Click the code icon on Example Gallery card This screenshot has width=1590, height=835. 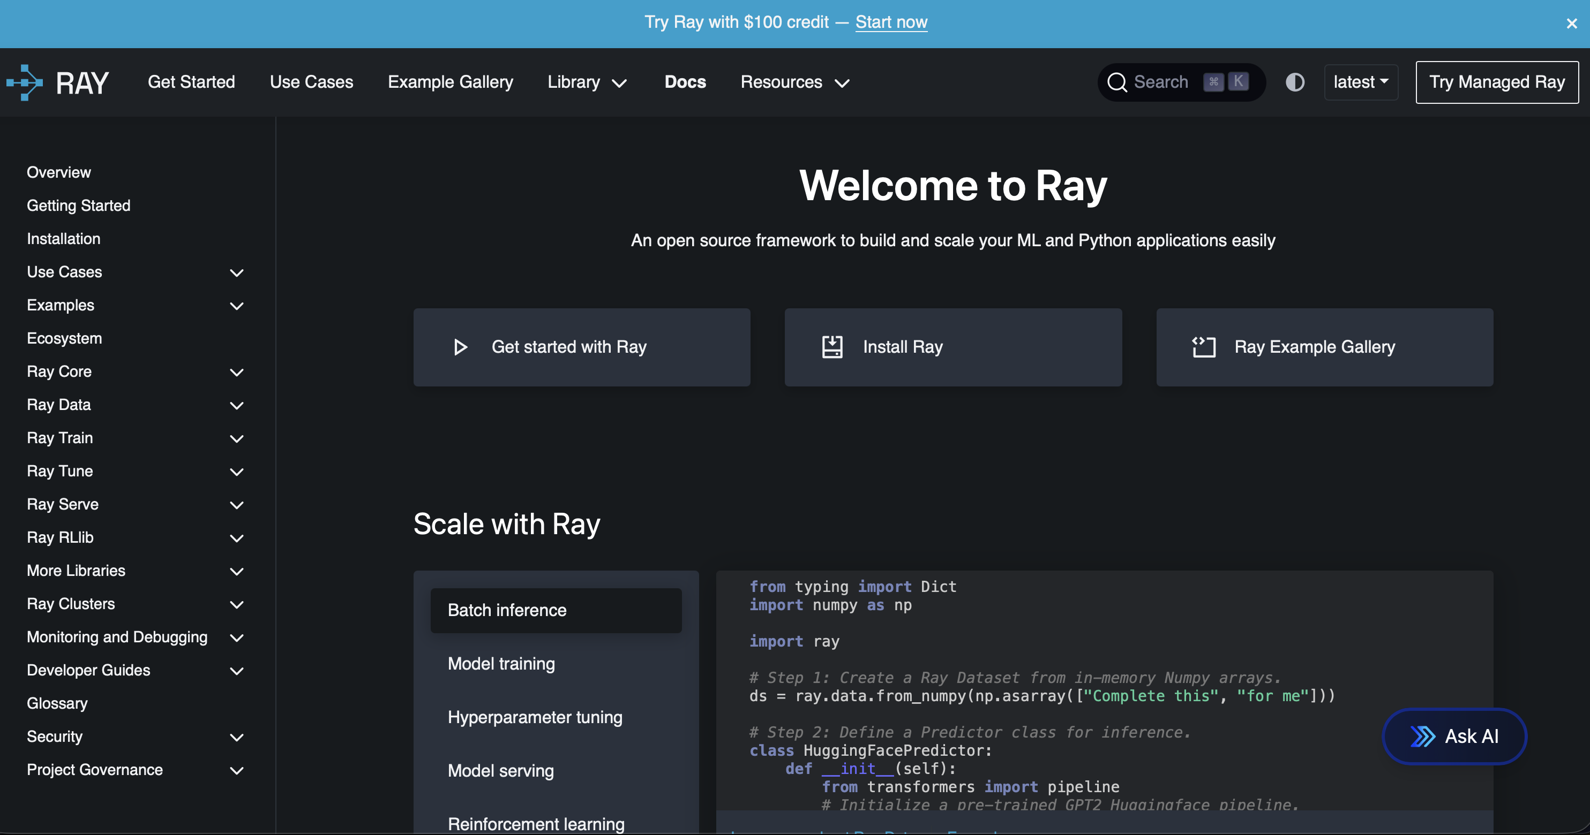coord(1204,347)
